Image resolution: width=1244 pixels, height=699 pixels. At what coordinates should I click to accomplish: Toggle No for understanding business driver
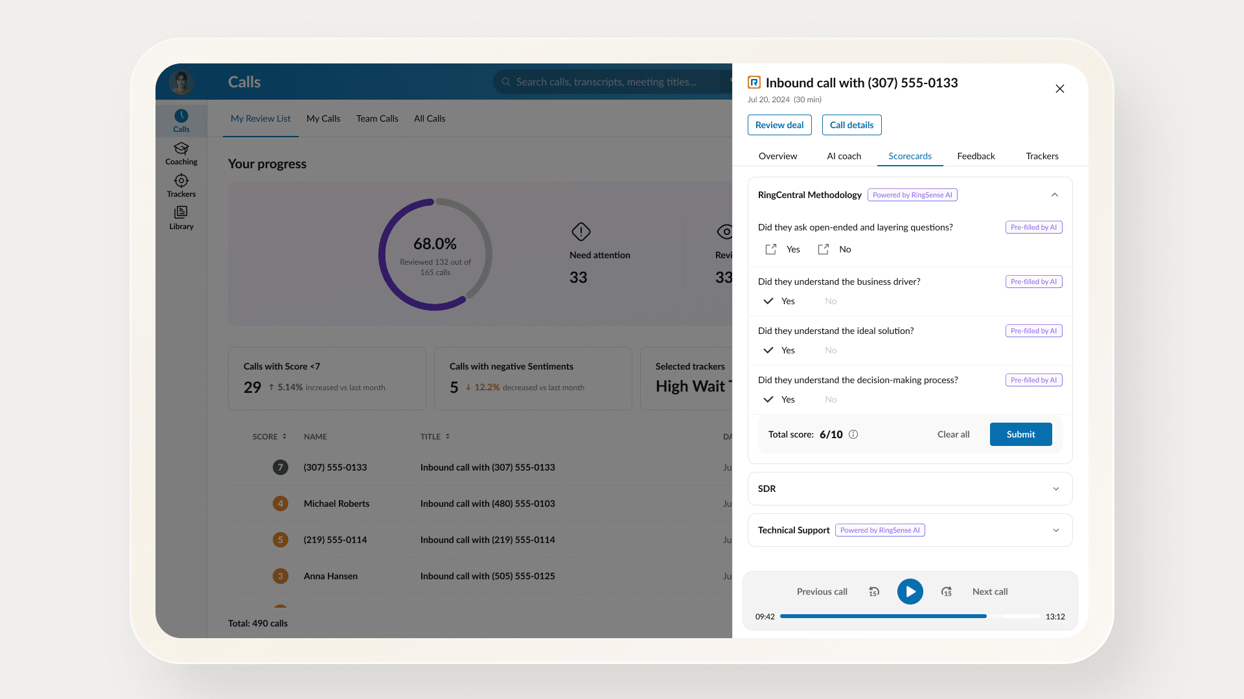pos(831,300)
